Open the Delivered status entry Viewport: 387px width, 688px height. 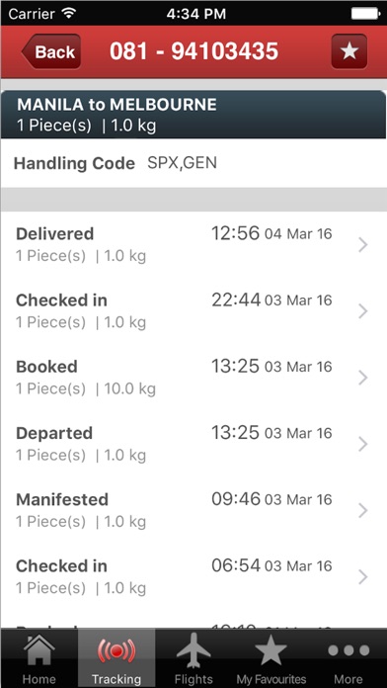[193, 245]
